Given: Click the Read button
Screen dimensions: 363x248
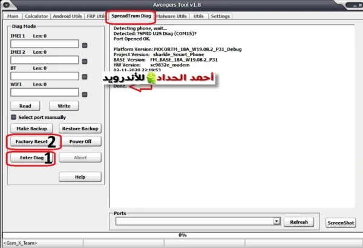Looking at the screenshot, I should (25, 106).
